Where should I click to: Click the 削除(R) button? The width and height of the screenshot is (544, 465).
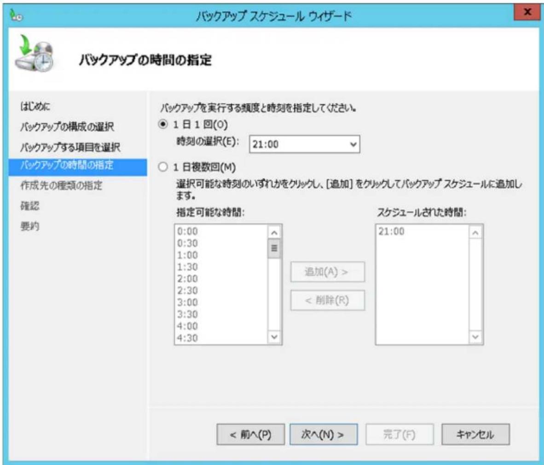[x=328, y=300]
